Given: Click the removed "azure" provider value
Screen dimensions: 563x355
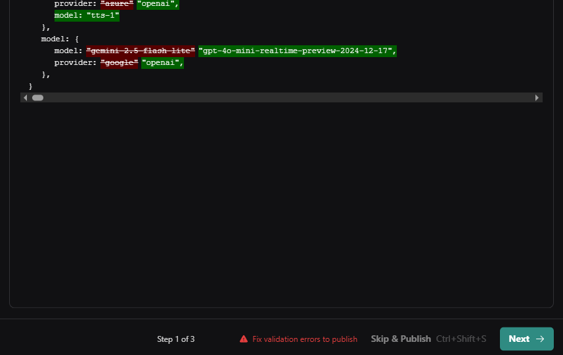Looking at the screenshot, I should tap(117, 4).
